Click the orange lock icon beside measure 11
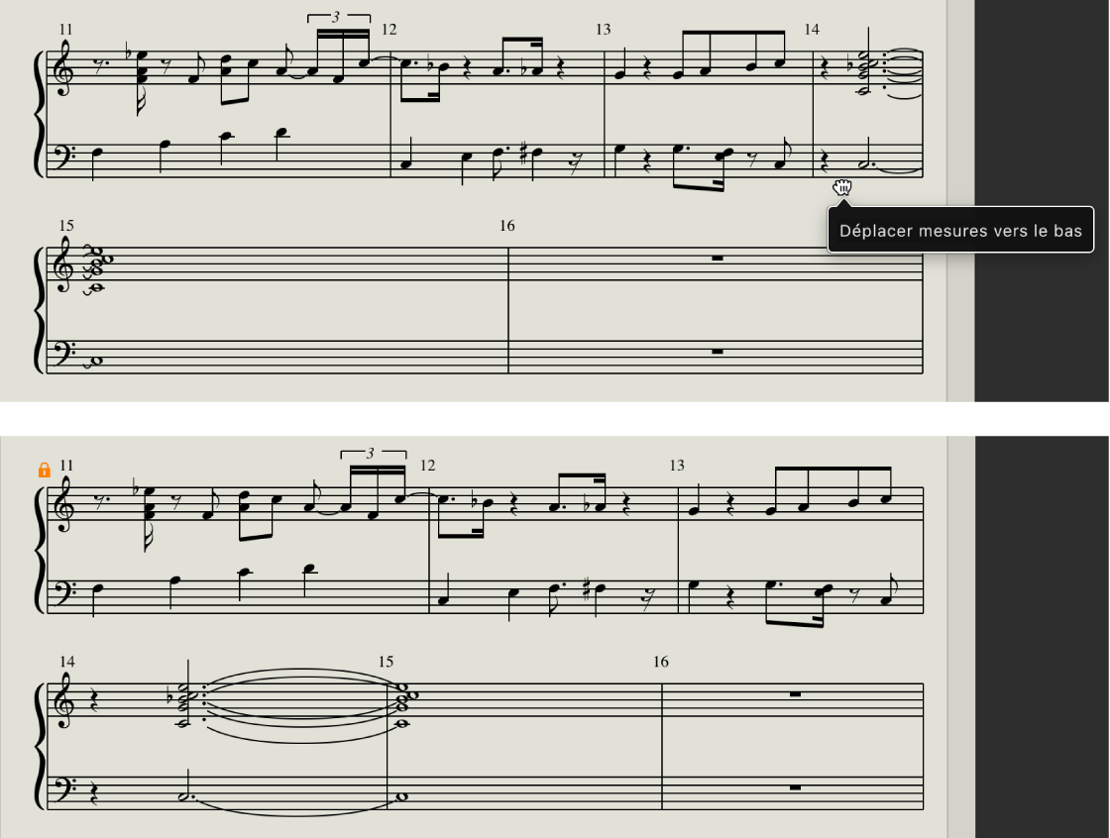 click(44, 470)
